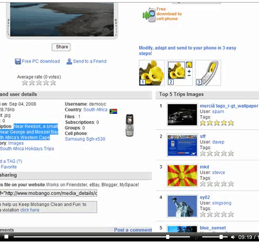Open the ny02 Statue of Liberty thumbnail
259x244 pixels.
[182, 206]
